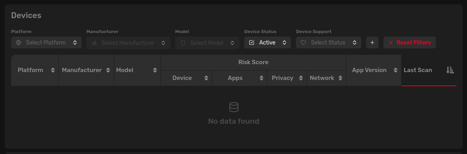Click the plus add-filter button
467x154 pixels.
372,43
